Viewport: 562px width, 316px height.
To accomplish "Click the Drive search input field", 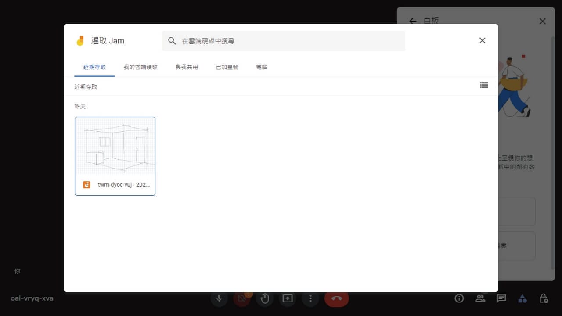I will click(x=263, y=40).
